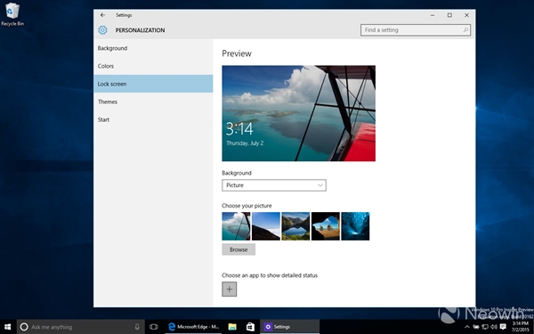The width and height of the screenshot is (534, 334).
Task: Select Lock screen in the sidebar
Action: coord(153,84)
